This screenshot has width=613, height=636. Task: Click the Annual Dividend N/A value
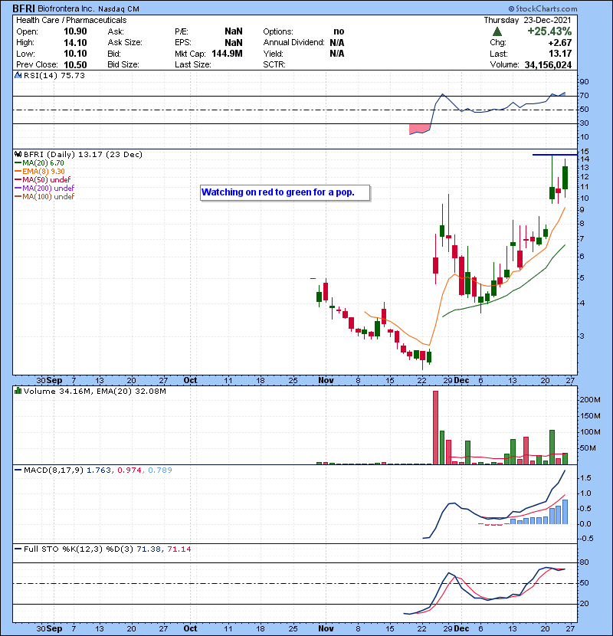coord(336,43)
